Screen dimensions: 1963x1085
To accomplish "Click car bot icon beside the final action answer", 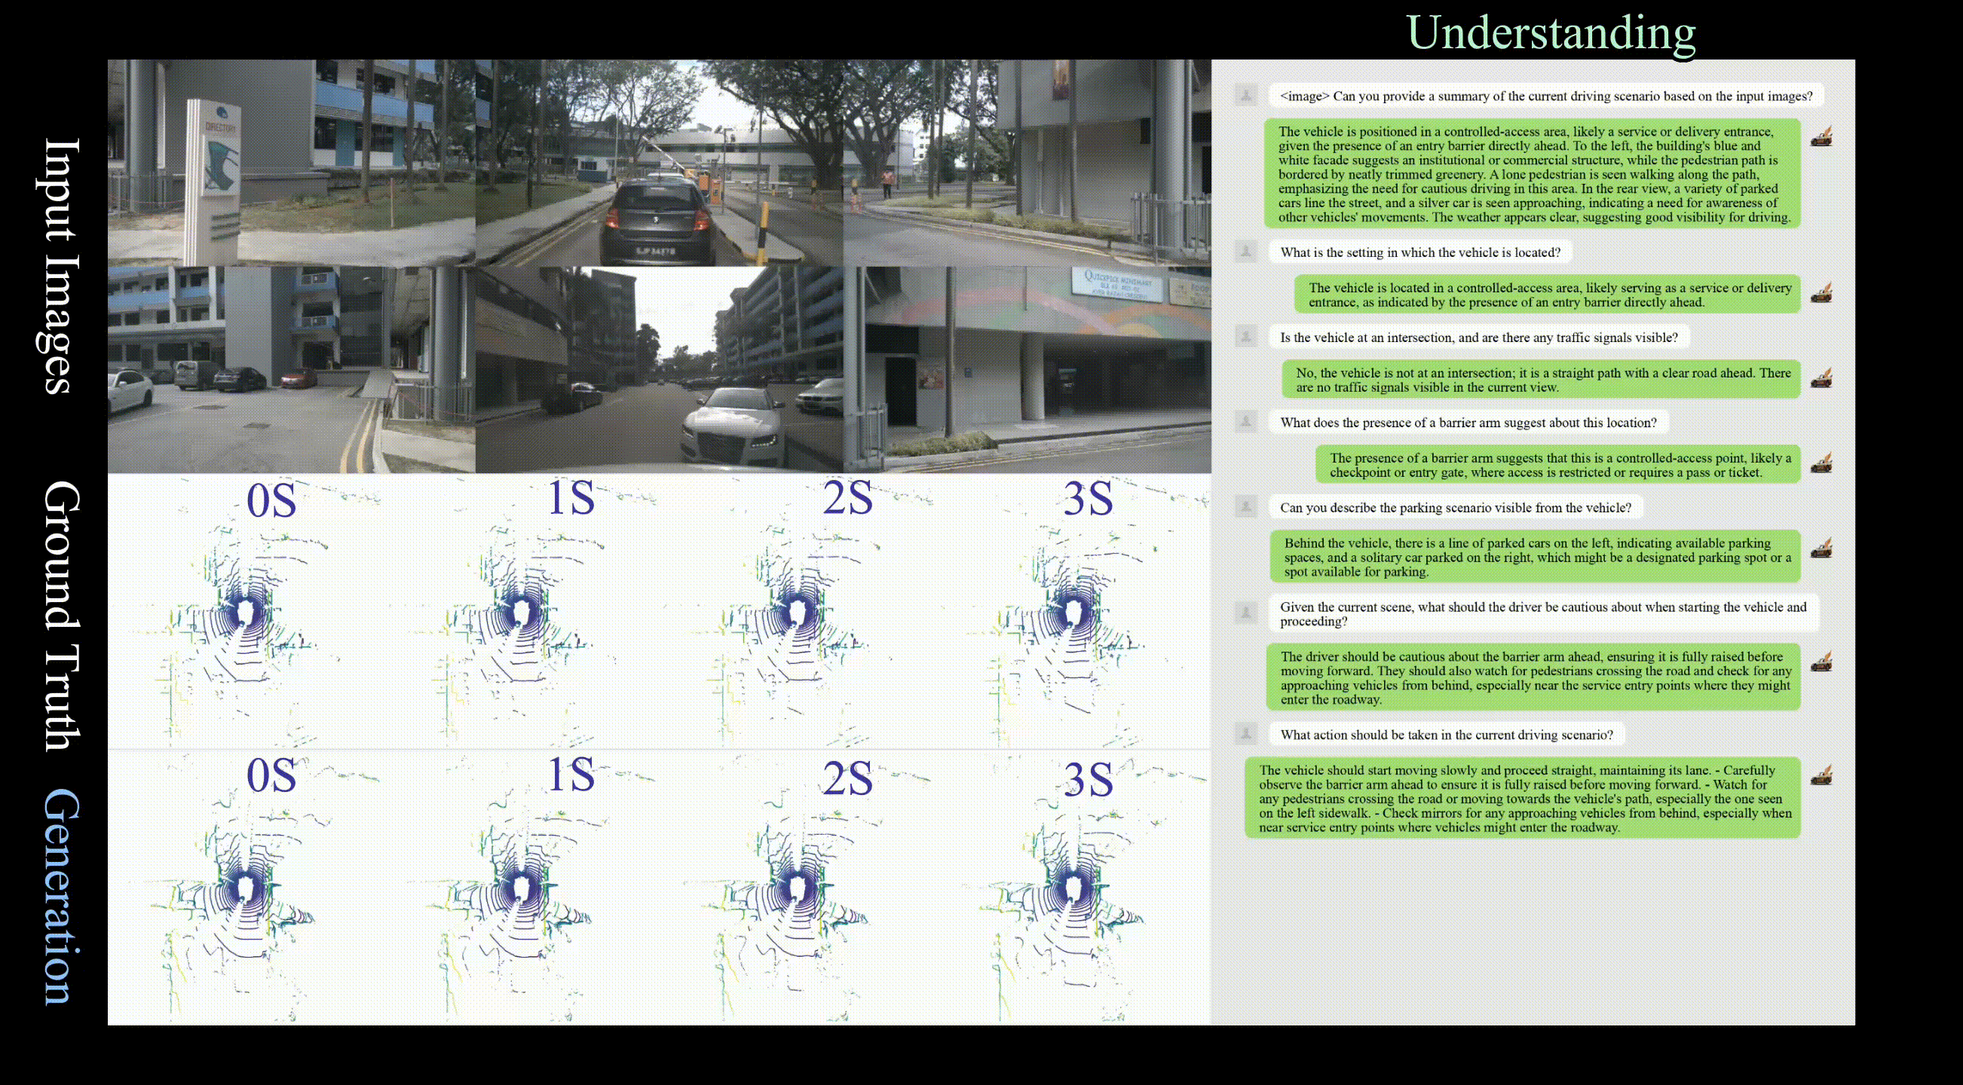I will [x=1821, y=776].
